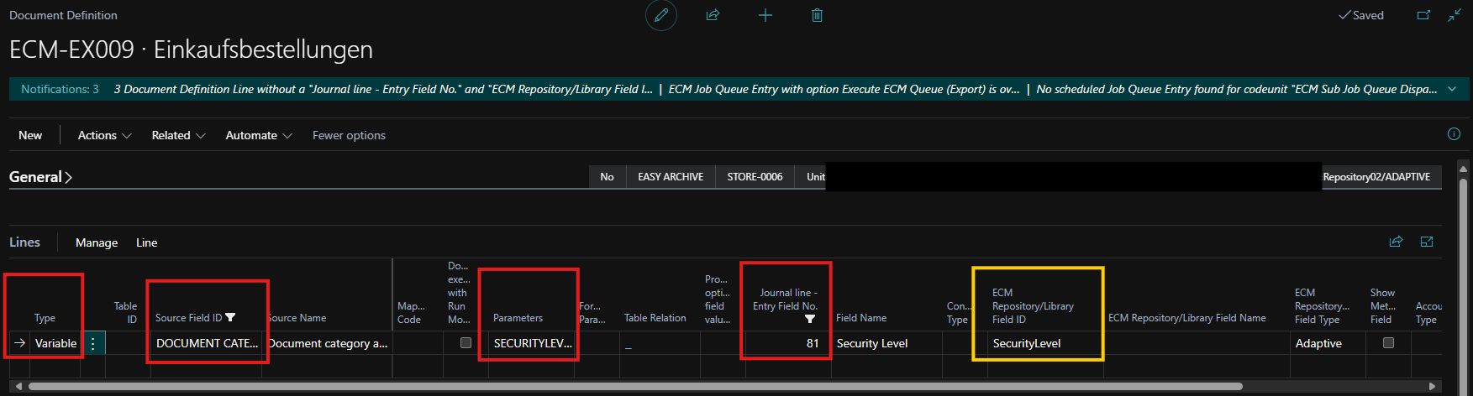Click the New button

click(30, 135)
